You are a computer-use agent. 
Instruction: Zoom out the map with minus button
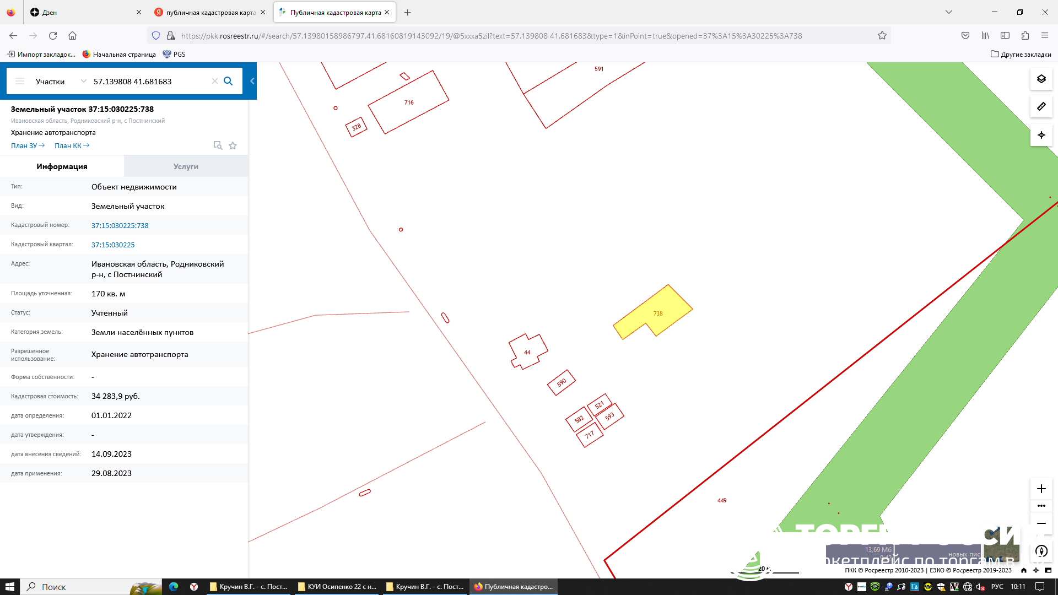[1041, 523]
